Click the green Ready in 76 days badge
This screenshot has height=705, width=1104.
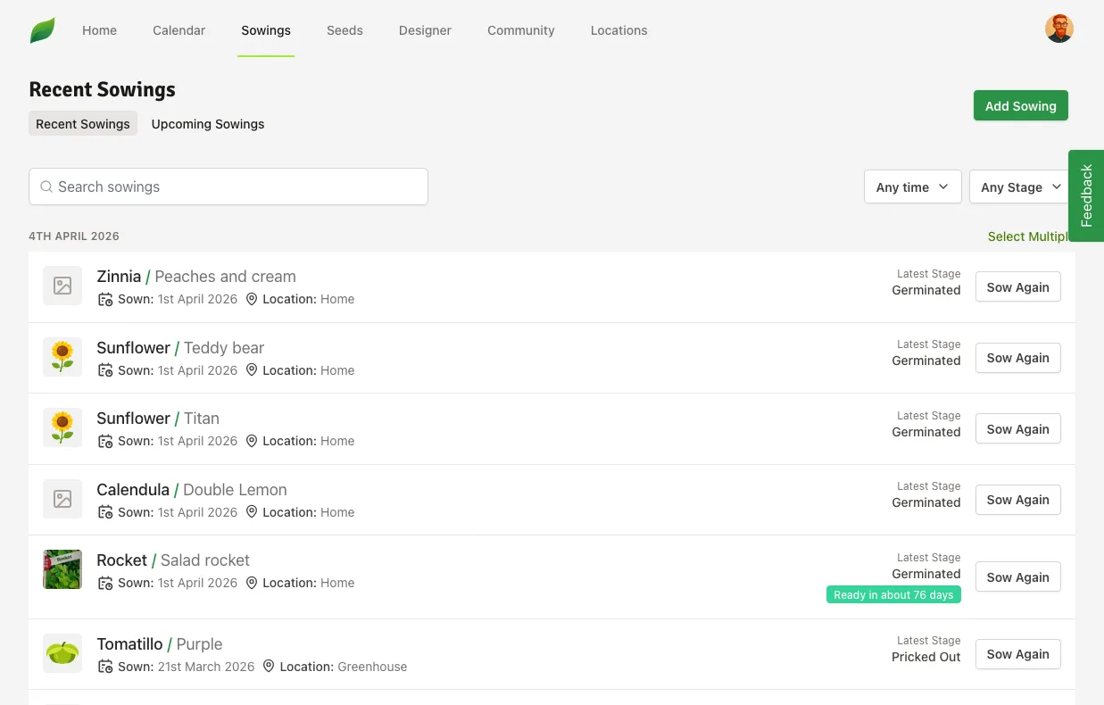click(x=893, y=594)
